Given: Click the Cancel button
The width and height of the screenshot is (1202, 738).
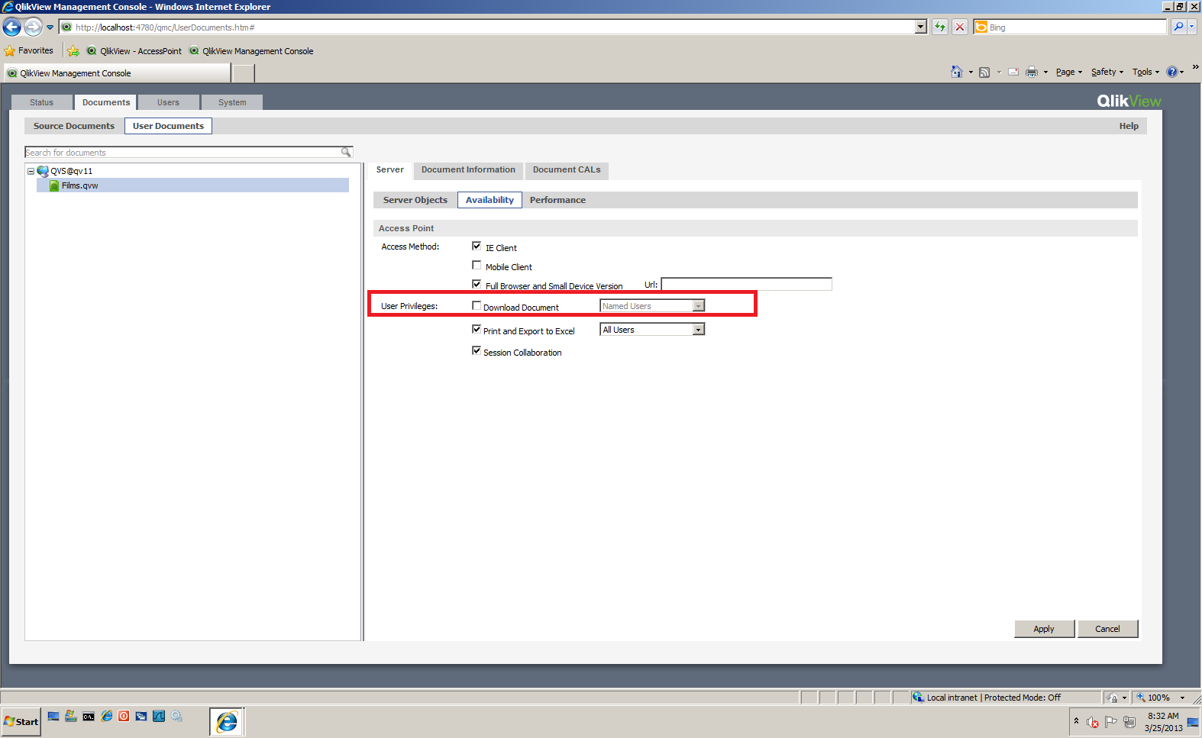Looking at the screenshot, I should click(x=1107, y=629).
